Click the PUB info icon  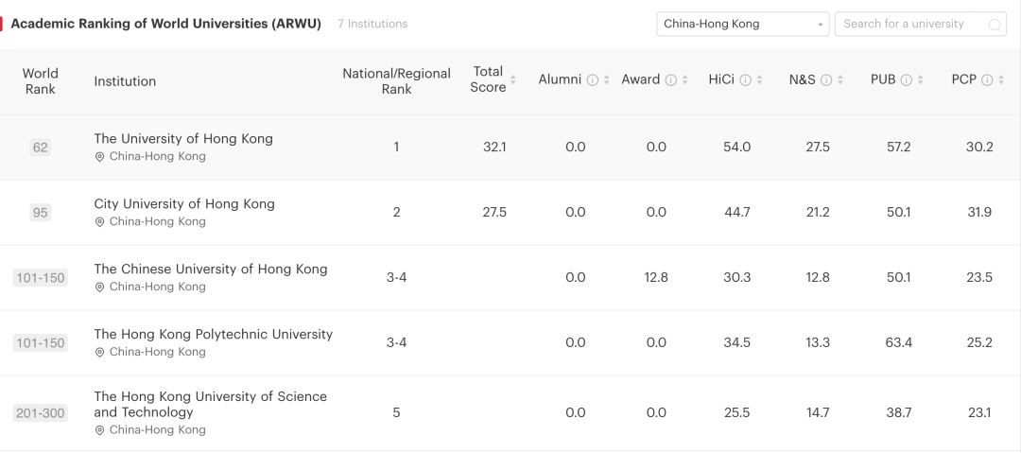coord(907,80)
